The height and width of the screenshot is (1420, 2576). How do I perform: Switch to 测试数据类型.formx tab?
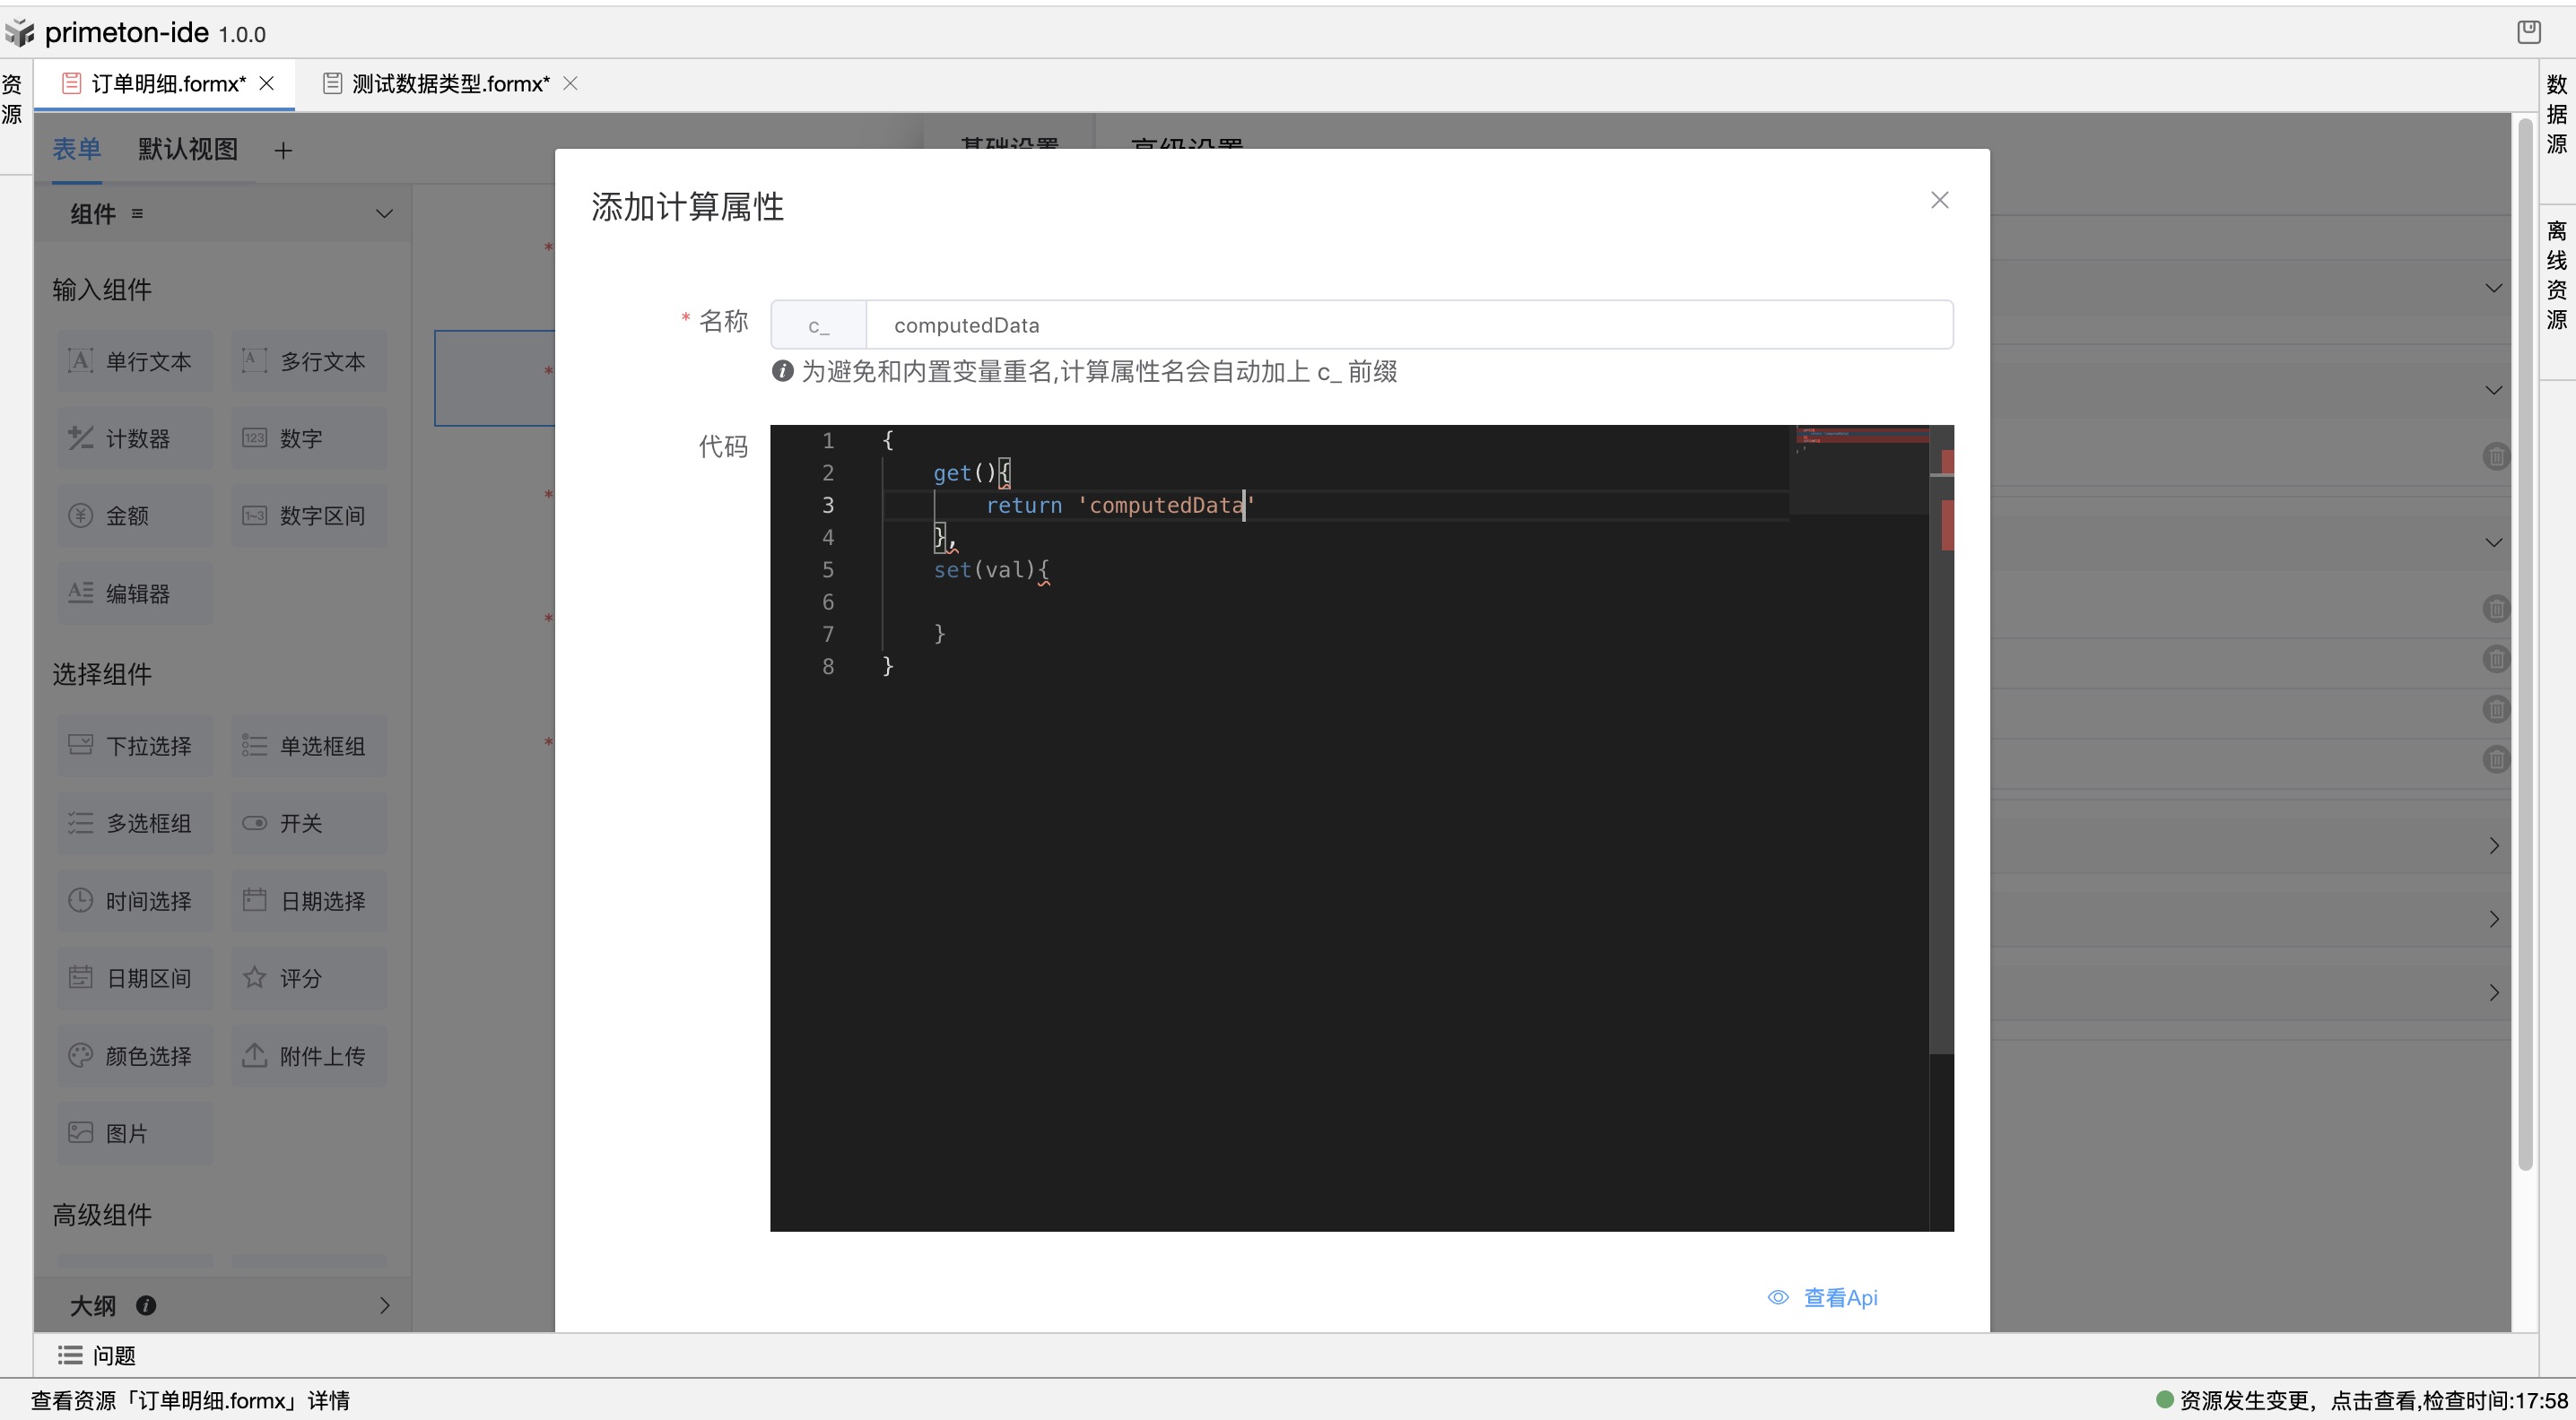[449, 84]
